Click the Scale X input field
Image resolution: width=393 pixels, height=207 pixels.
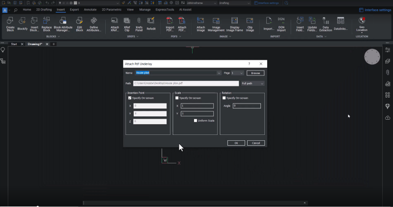(197, 106)
